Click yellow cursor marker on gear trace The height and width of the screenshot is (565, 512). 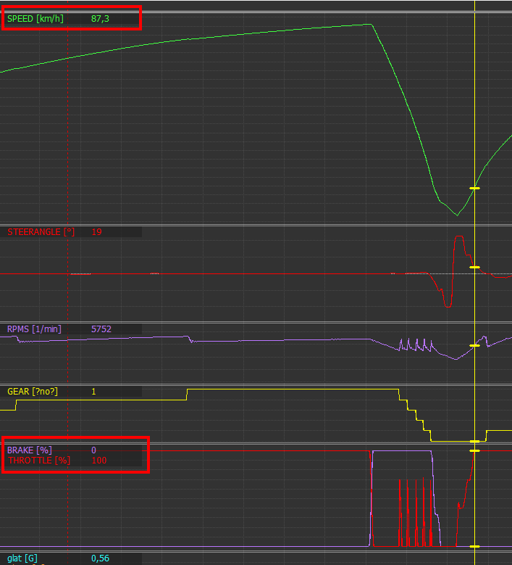(x=474, y=441)
